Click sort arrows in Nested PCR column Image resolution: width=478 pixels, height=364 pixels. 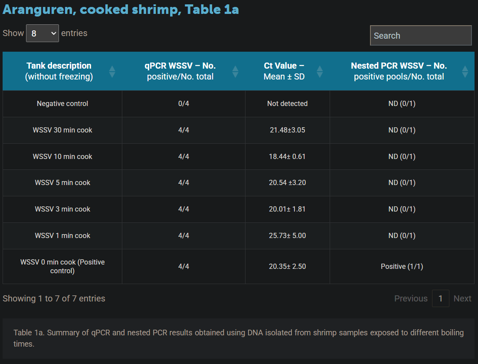(x=465, y=72)
